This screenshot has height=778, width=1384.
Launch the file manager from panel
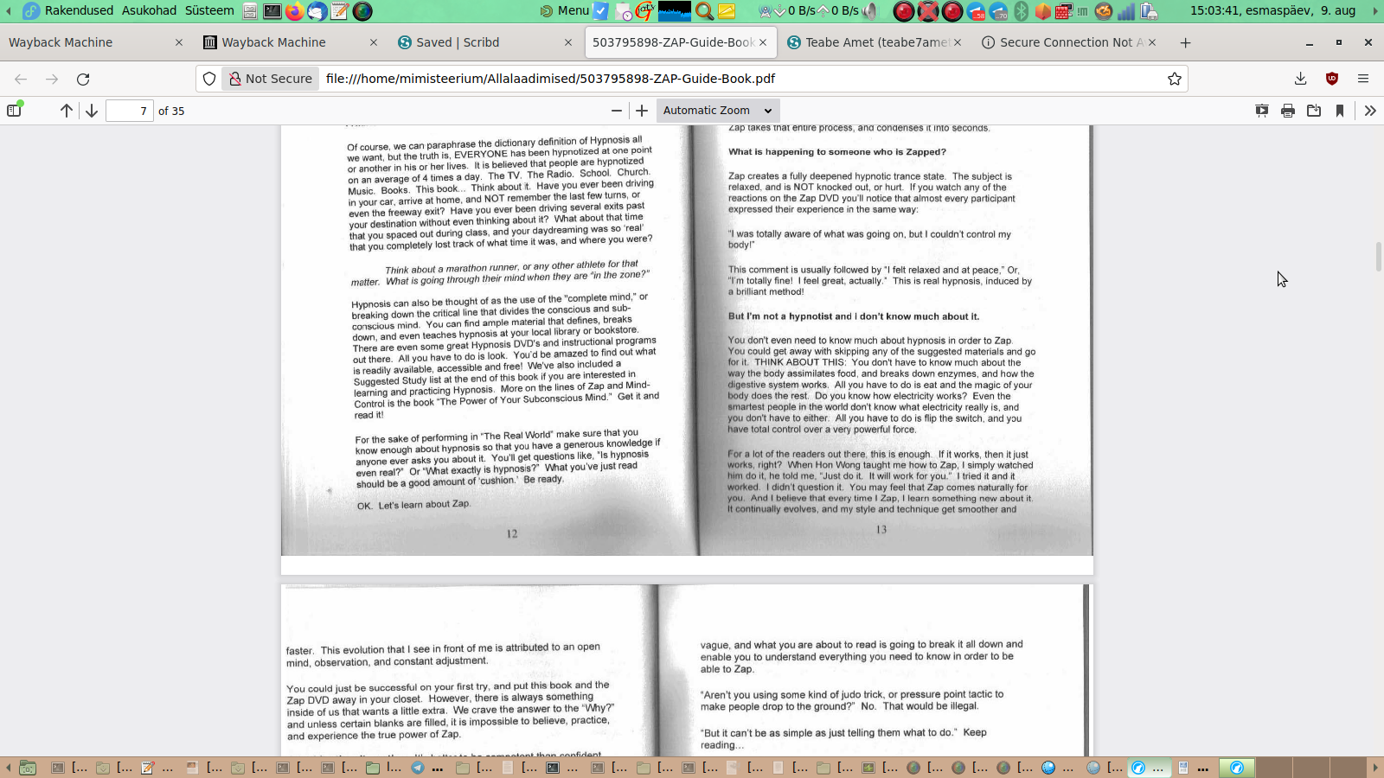coord(250,11)
